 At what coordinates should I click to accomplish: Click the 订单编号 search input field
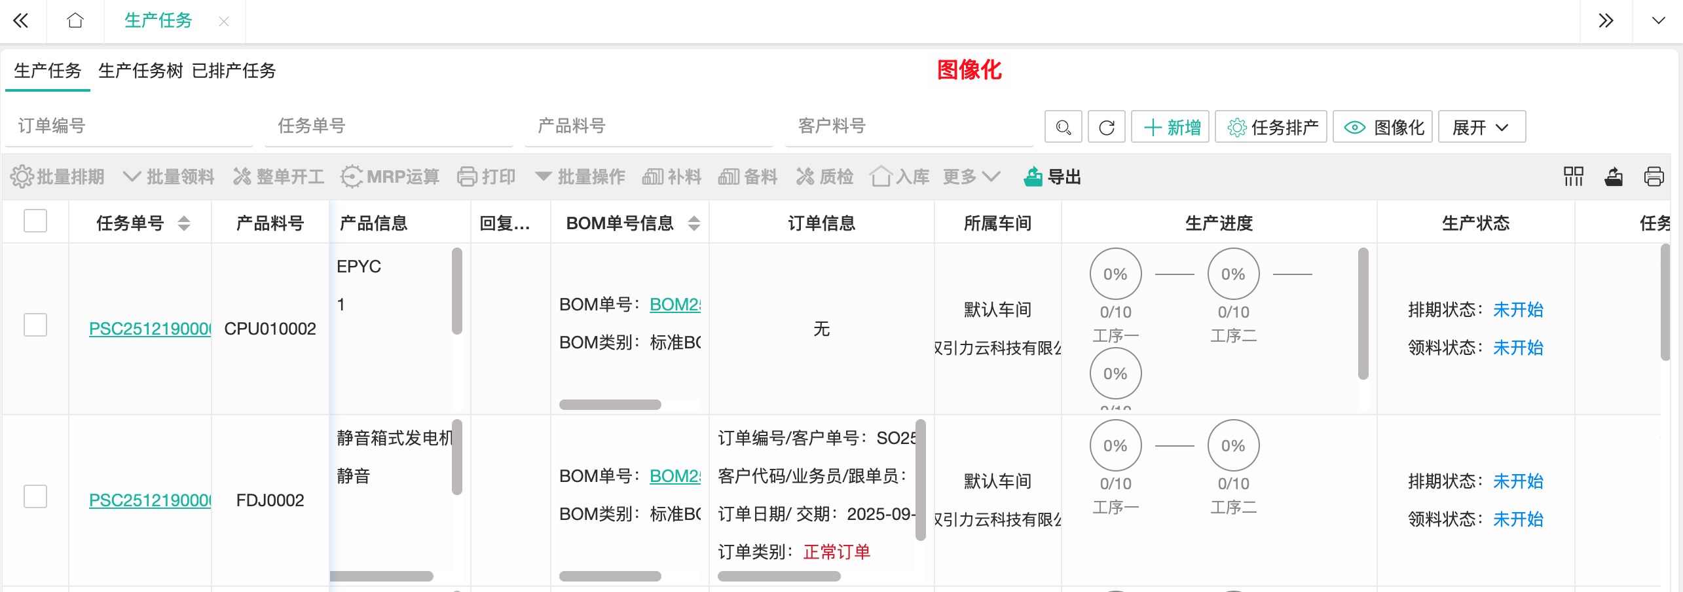point(128,126)
